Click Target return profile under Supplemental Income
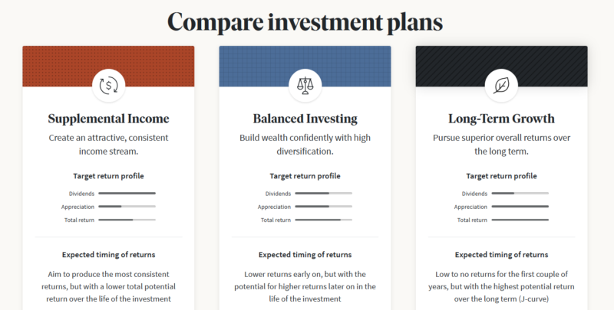The height and width of the screenshot is (310, 614). click(108, 176)
